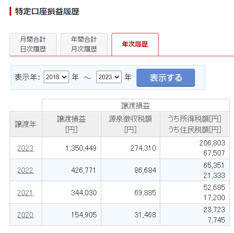The image size is (234, 233).
Task: Click the 17,200 resident tax value
Action: coord(214,198)
